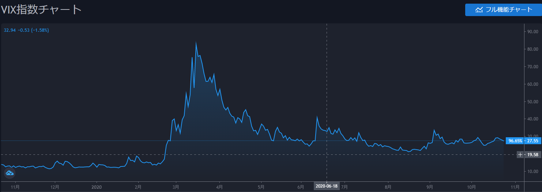Click the June spike near 40 on the line
Image resolution: width=542 pixels, height=192 pixels.
click(317, 117)
